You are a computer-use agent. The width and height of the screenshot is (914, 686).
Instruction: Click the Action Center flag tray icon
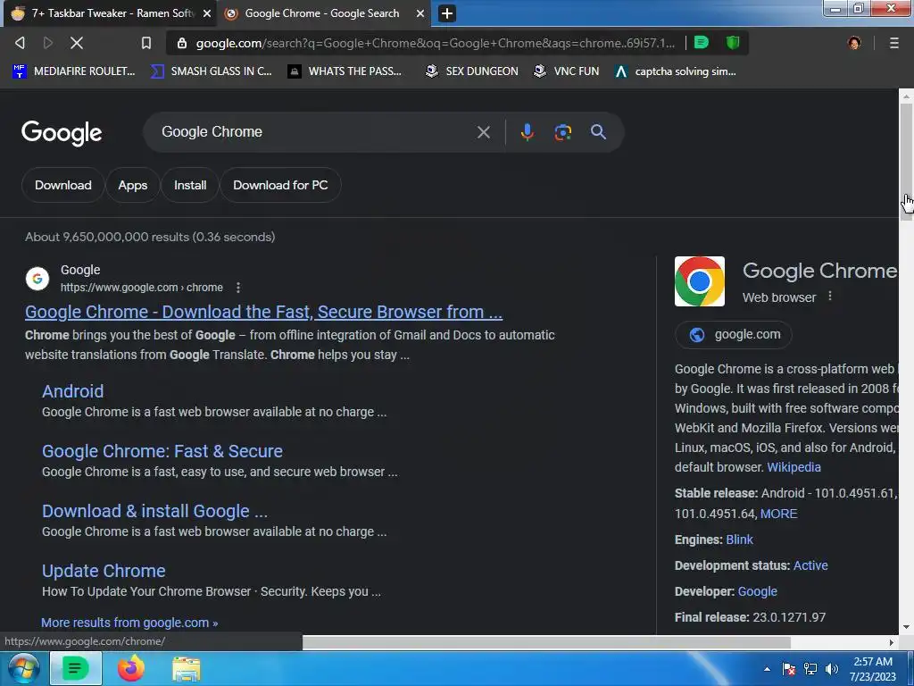pos(789,669)
